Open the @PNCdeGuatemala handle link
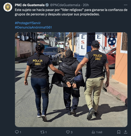The height and width of the screenshot is (136, 131). tap(65, 5)
